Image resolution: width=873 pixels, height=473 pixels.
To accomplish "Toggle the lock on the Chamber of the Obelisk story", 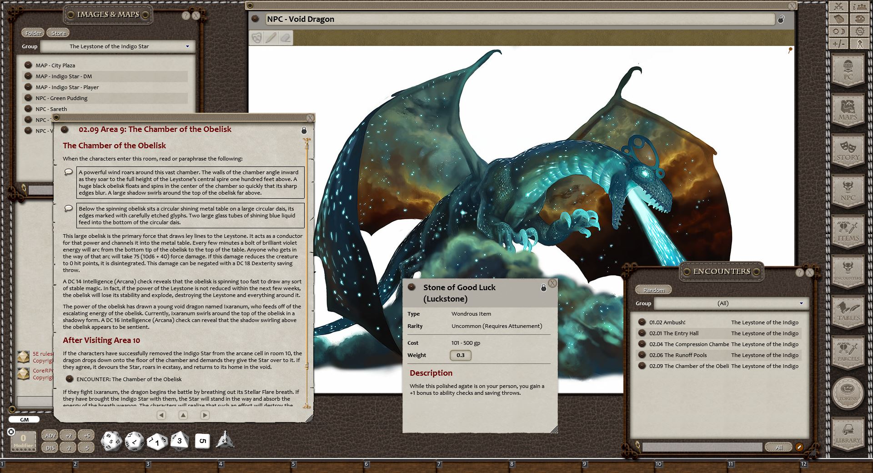I will (x=304, y=130).
